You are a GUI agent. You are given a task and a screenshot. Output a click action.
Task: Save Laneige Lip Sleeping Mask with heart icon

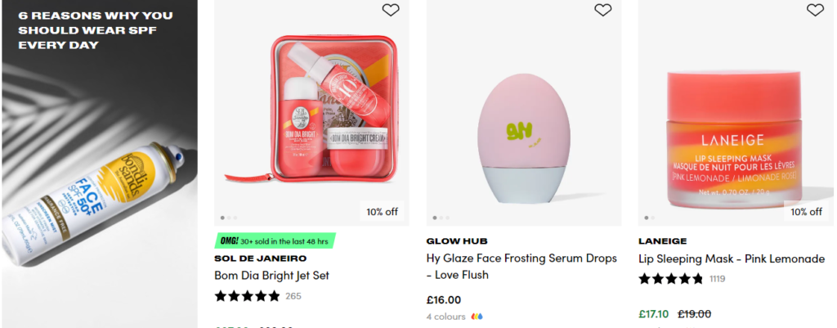pyautogui.click(x=815, y=10)
